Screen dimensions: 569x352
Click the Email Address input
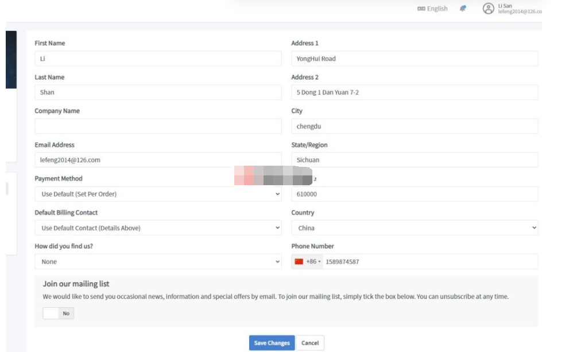(158, 160)
